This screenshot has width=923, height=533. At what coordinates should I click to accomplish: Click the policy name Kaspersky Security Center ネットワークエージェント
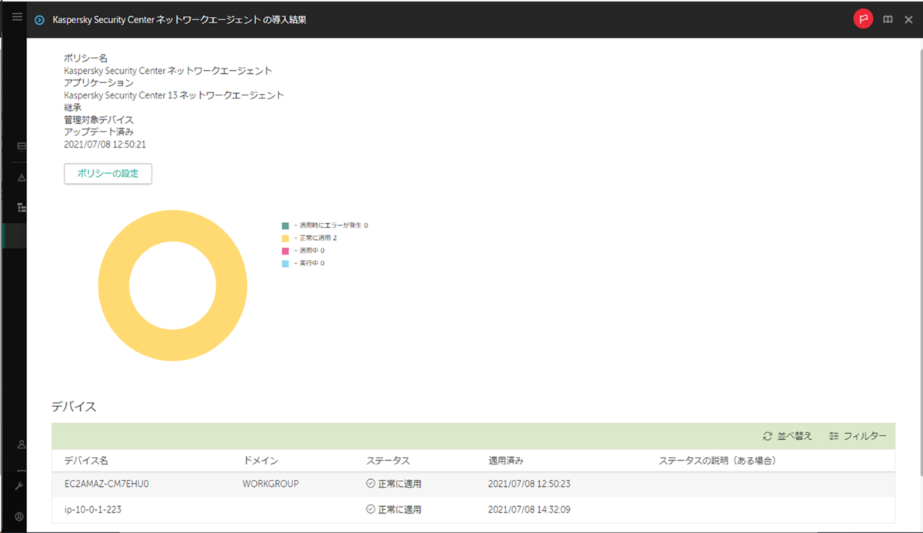point(168,71)
